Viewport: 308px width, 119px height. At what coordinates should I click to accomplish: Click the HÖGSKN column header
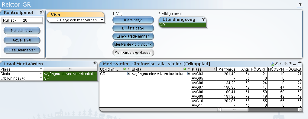[276, 69]
